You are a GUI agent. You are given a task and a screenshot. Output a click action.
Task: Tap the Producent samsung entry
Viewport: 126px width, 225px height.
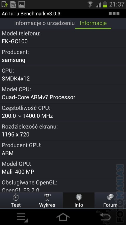[x=63, y=56]
